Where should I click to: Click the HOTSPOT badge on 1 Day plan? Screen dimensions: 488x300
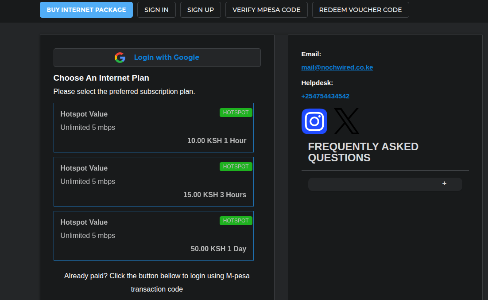[236, 221]
